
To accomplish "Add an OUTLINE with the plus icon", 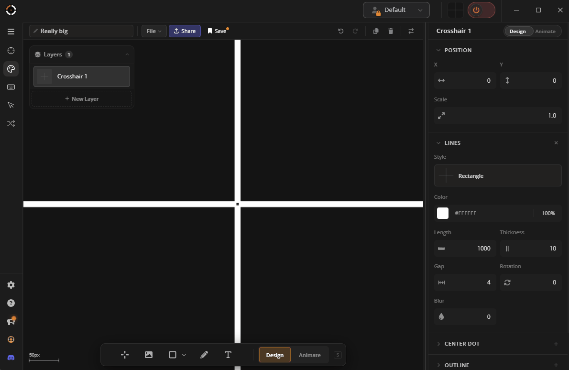I will pos(556,365).
